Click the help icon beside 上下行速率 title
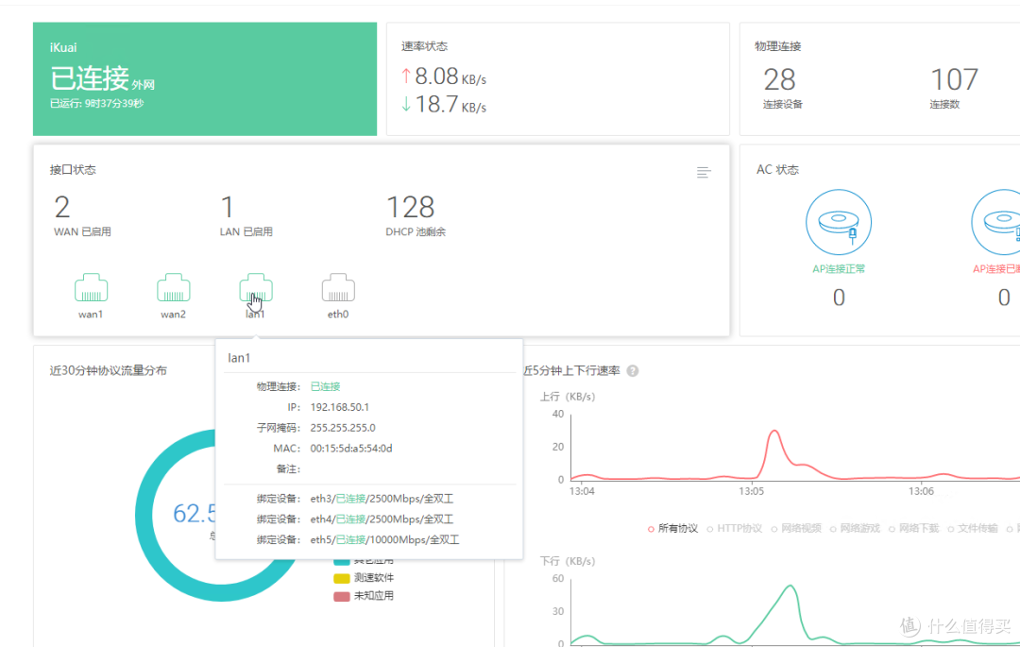The width and height of the screenshot is (1020, 647). point(633,371)
